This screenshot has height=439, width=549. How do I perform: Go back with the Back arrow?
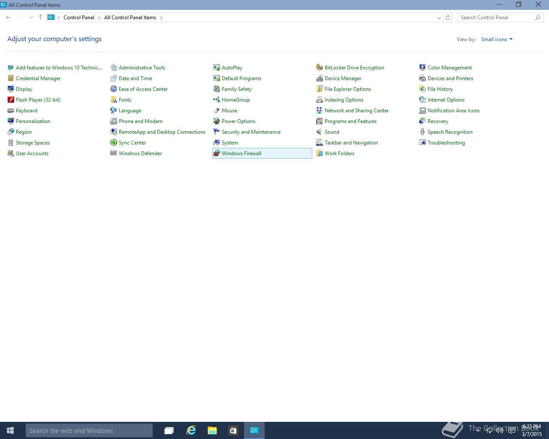pyautogui.click(x=9, y=18)
